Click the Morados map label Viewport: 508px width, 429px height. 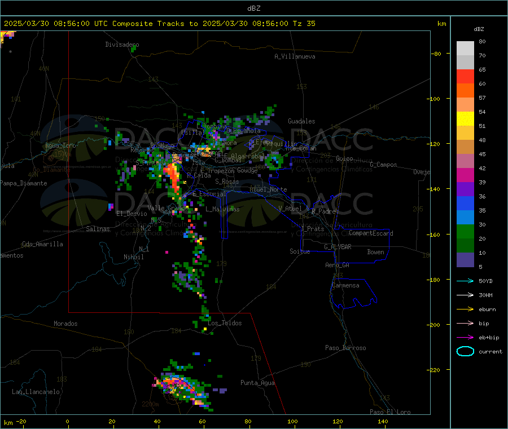tap(66, 324)
